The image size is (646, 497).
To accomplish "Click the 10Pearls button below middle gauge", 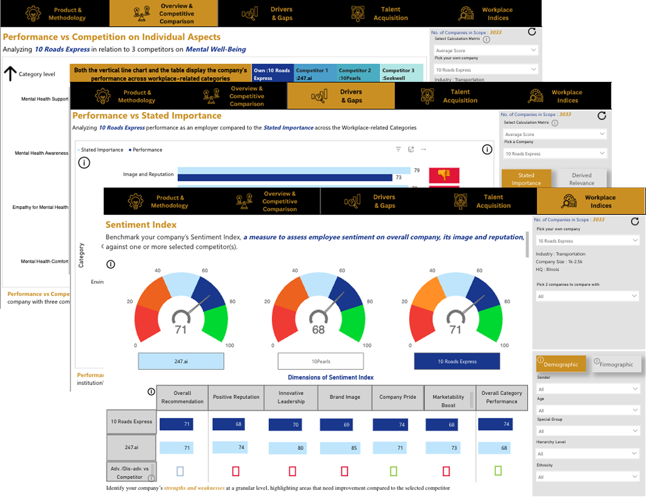I will pyautogui.click(x=321, y=361).
